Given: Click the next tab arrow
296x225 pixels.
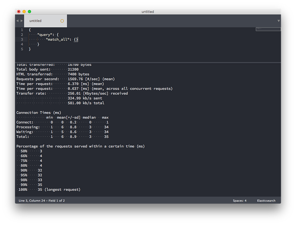Looking at the screenshot, I should click(x=22, y=21).
